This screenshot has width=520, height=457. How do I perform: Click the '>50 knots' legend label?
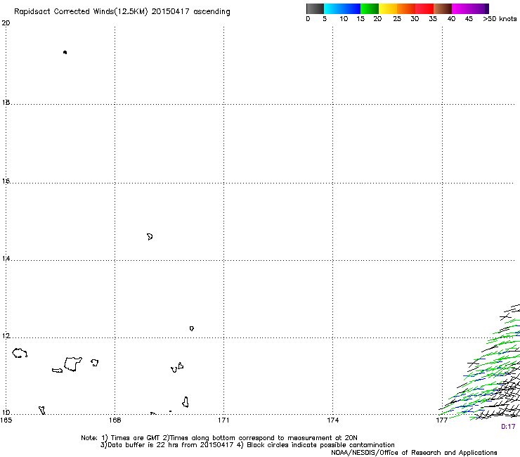click(x=500, y=19)
